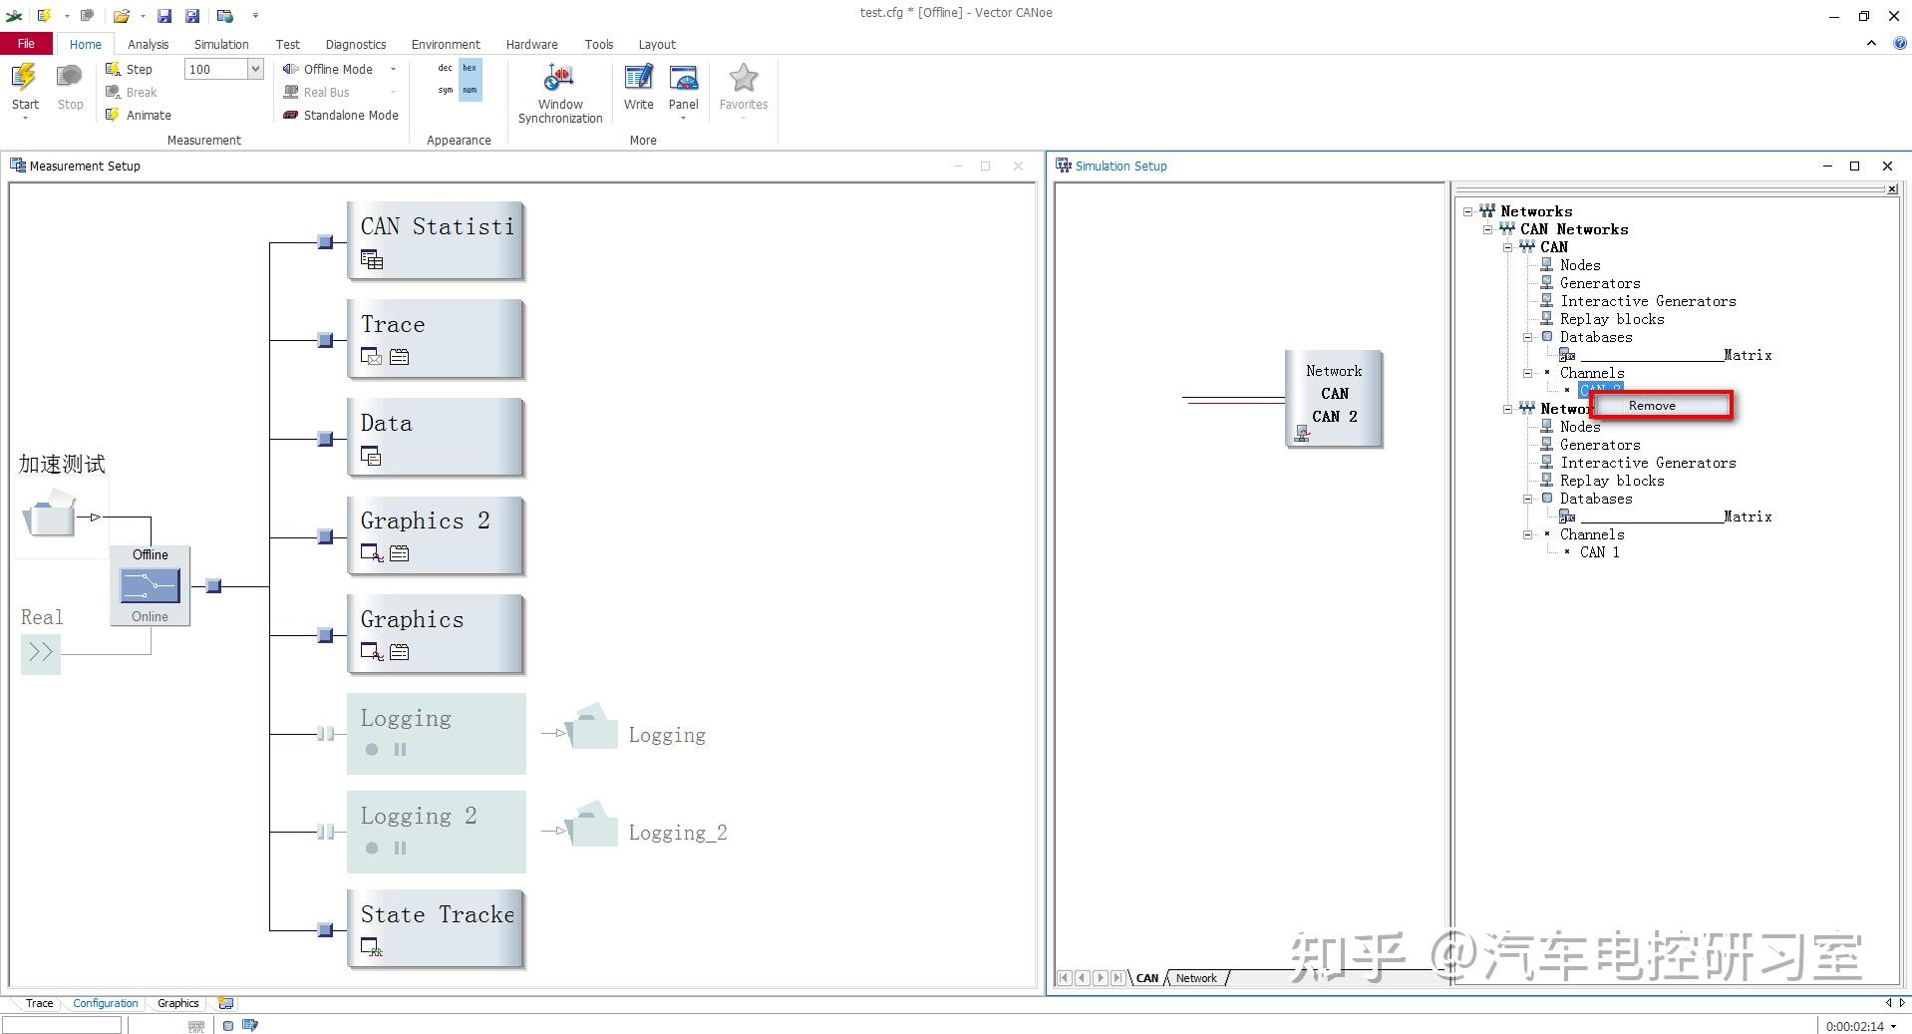Select the Data block in Measurement Setup
1912x1034 pixels.
tap(436, 438)
